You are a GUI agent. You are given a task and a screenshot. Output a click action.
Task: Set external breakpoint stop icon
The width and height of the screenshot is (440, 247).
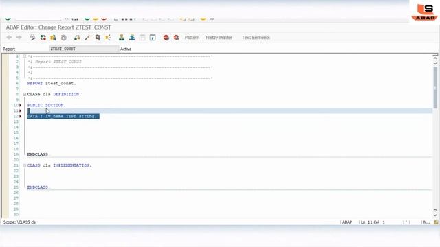[177, 38]
